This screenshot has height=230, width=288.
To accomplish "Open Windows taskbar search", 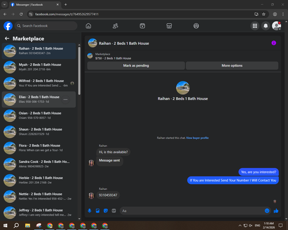I will click(x=16, y=225).
